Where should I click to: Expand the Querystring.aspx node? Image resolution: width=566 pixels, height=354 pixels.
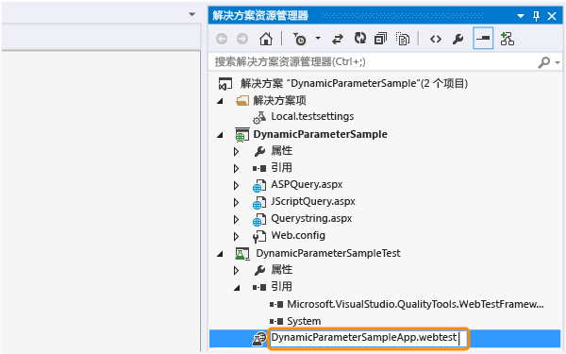tap(236, 219)
